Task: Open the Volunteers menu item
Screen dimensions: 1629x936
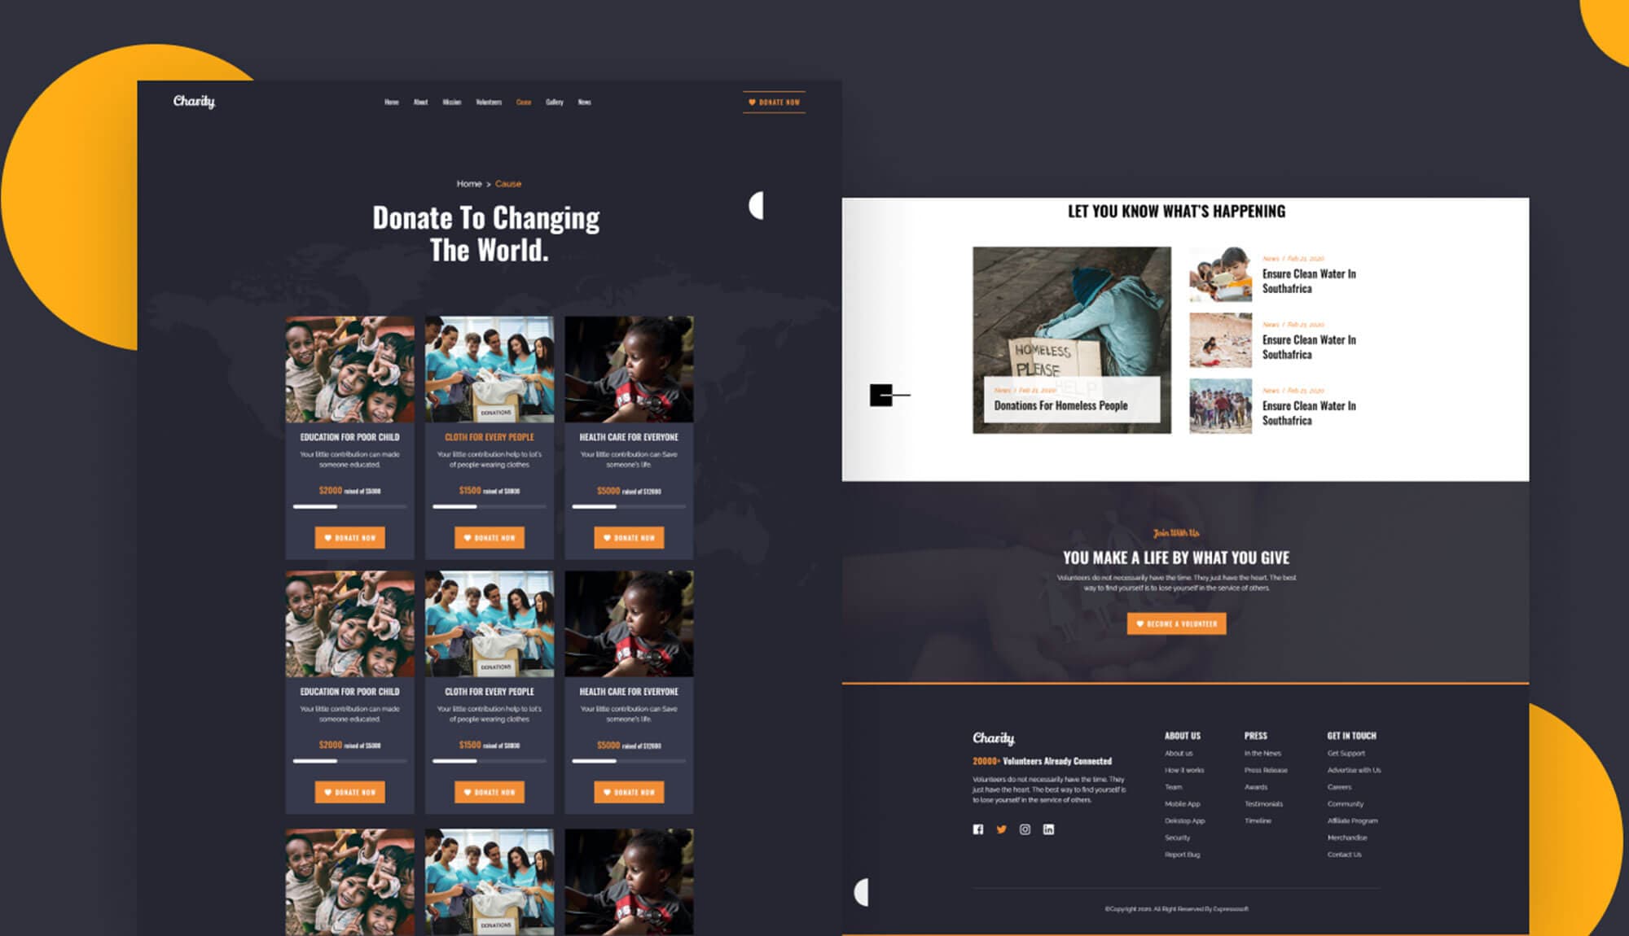Action: (x=489, y=103)
